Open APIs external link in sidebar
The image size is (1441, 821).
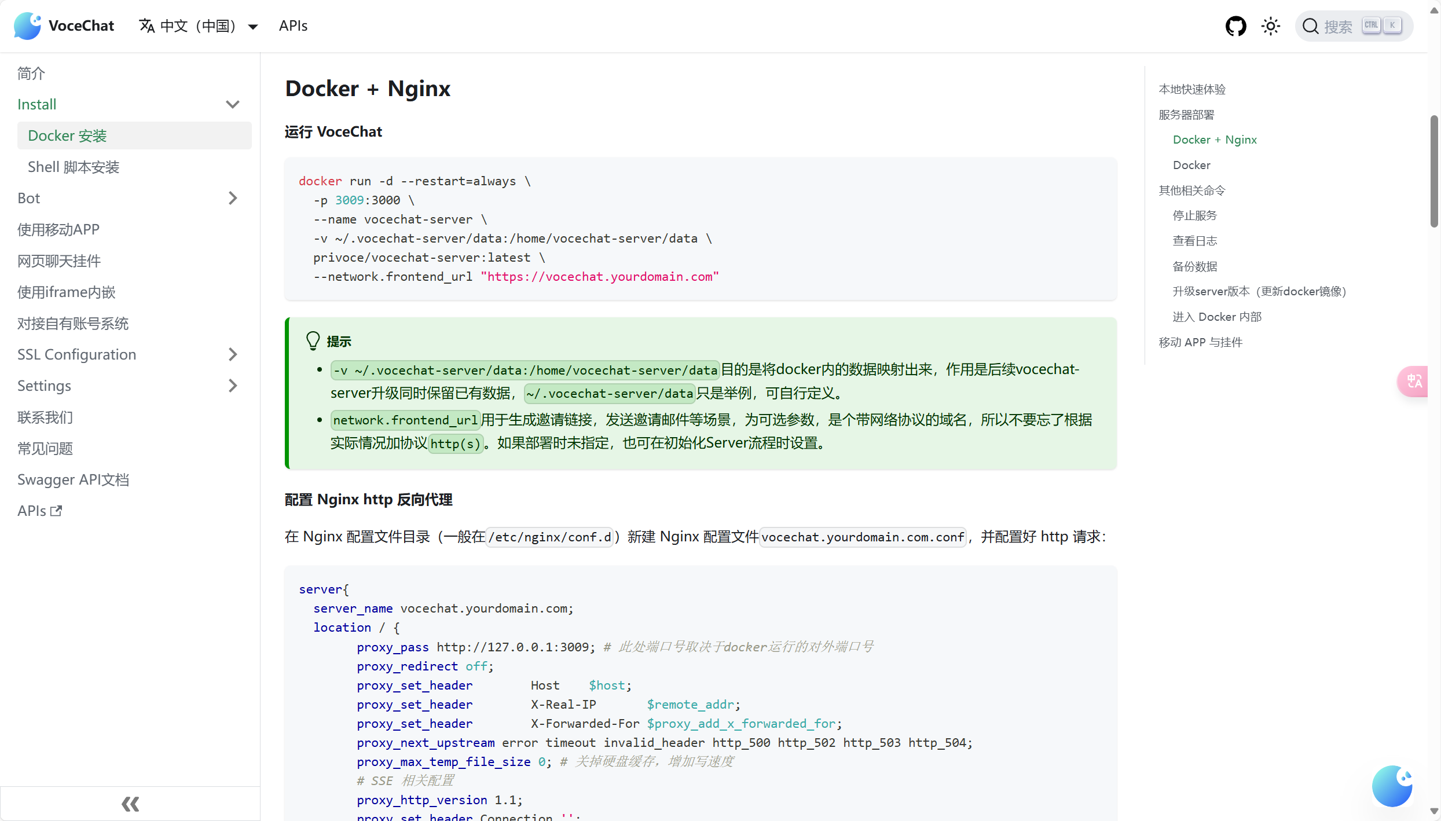point(39,511)
